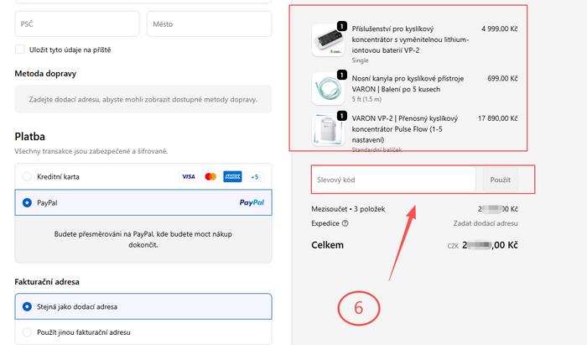
Task: Focus the PSČ postal code field
Action: (76, 24)
